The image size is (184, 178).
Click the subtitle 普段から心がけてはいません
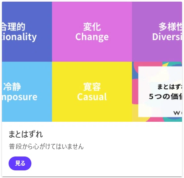pyautogui.click(x=46, y=146)
